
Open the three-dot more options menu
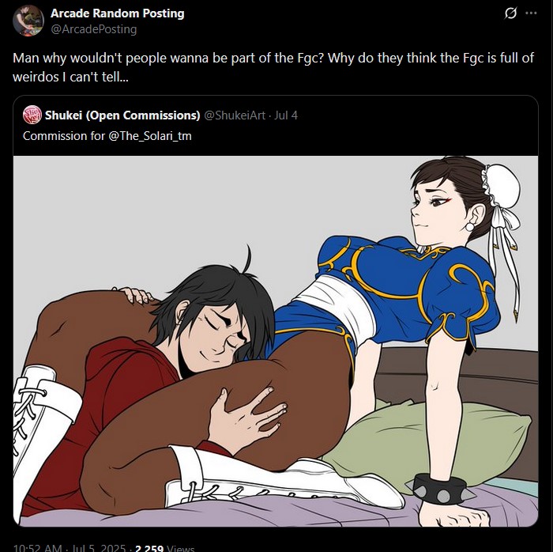[531, 13]
